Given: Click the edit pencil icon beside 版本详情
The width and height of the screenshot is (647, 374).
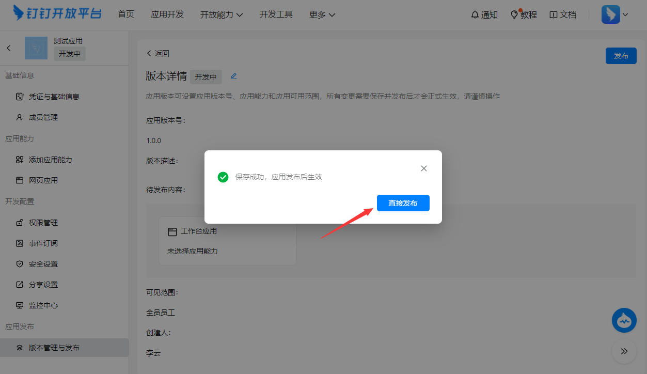Looking at the screenshot, I should (x=233, y=76).
